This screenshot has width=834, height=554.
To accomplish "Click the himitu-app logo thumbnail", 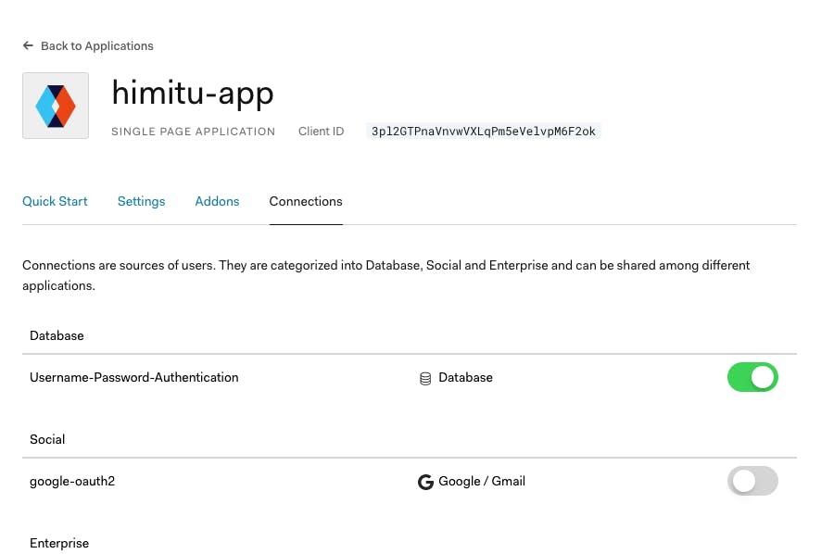I will tap(56, 106).
